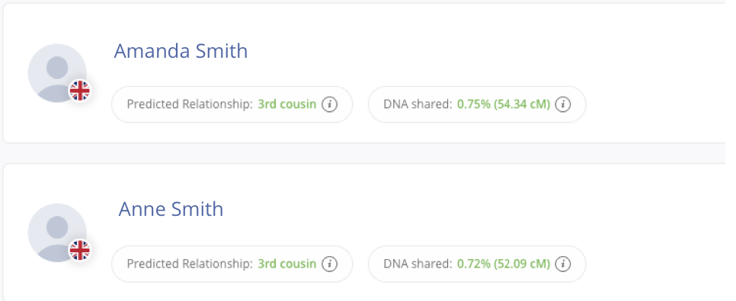
Task: Show info for Anne's predicted relationship
Action: pos(329,264)
